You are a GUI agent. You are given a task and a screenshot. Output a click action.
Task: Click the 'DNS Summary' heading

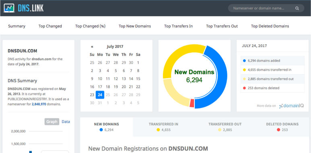coord(23,81)
